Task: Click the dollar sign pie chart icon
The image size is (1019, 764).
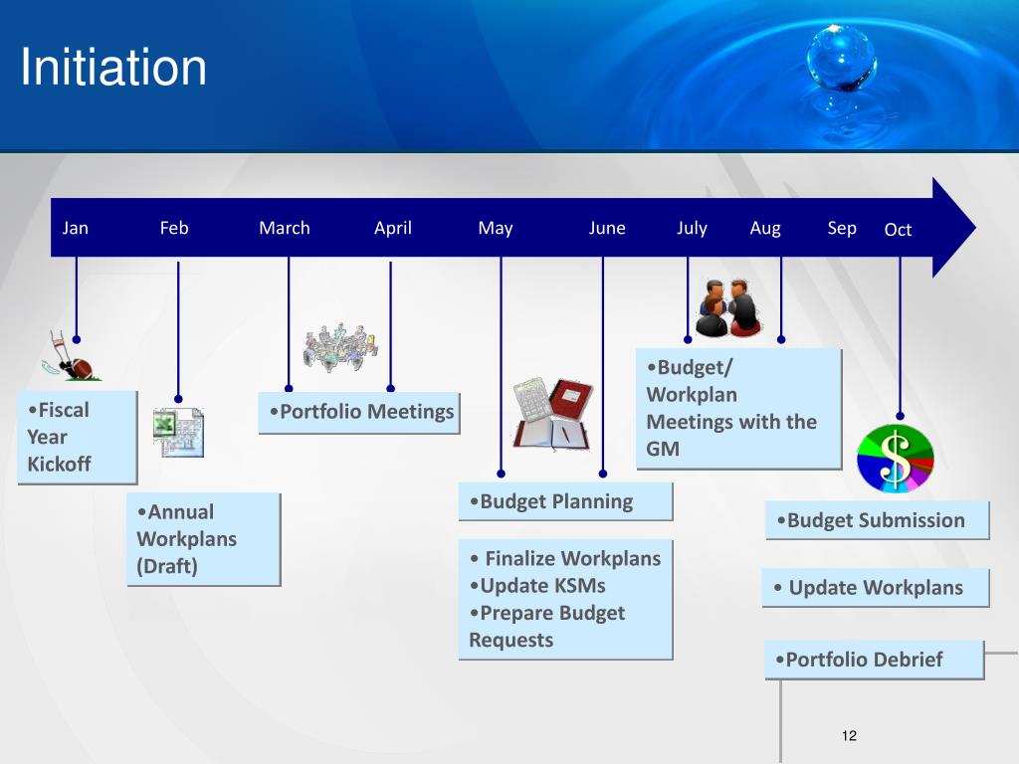Action: pos(896,459)
